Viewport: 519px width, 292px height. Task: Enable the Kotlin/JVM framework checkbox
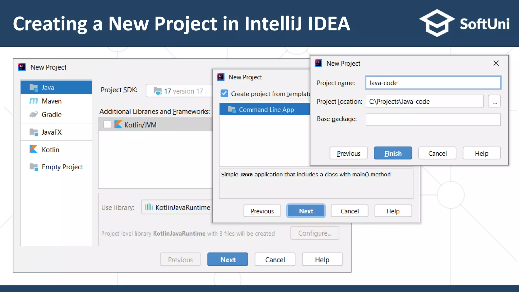107,124
